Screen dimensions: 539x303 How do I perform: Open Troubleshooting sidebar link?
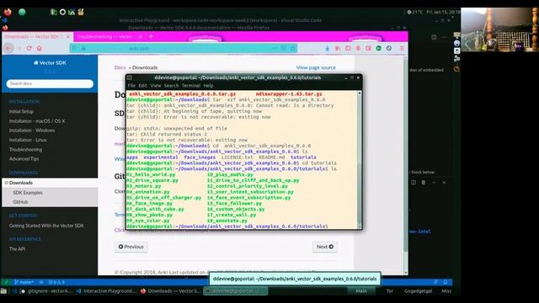point(26,150)
